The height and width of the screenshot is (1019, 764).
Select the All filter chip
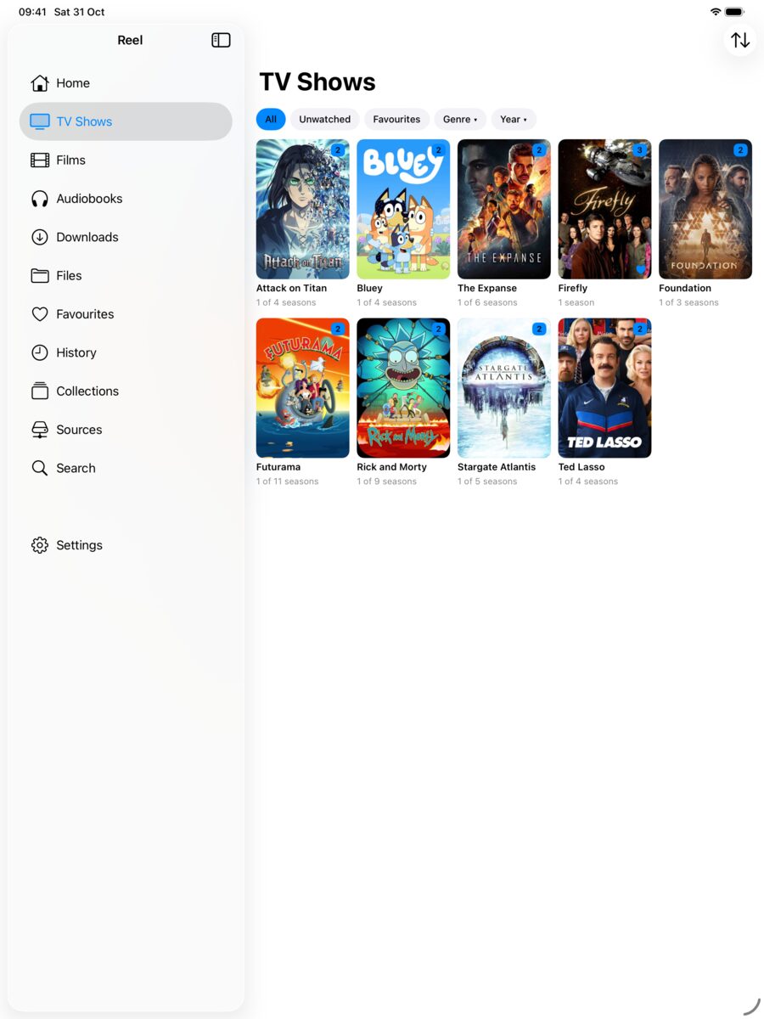tap(271, 119)
